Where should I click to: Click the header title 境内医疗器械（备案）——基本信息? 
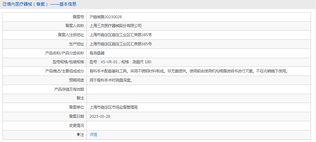click(42, 4)
